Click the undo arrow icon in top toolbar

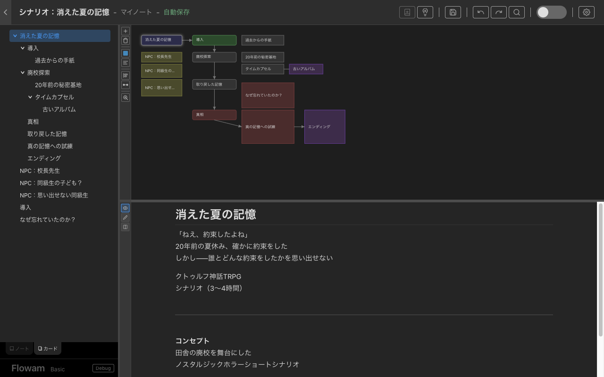(480, 12)
